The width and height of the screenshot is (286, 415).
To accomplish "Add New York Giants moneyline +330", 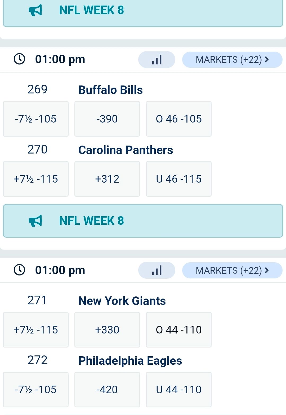I will click(107, 330).
